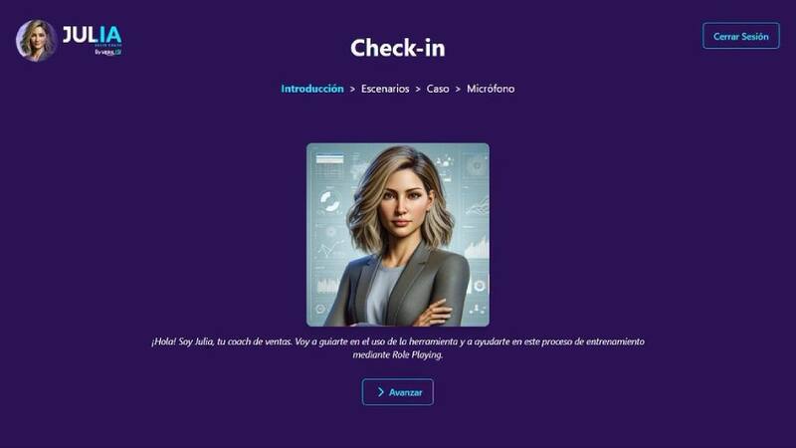Click the Avanzar button
The width and height of the screenshot is (796, 448).
click(x=397, y=392)
